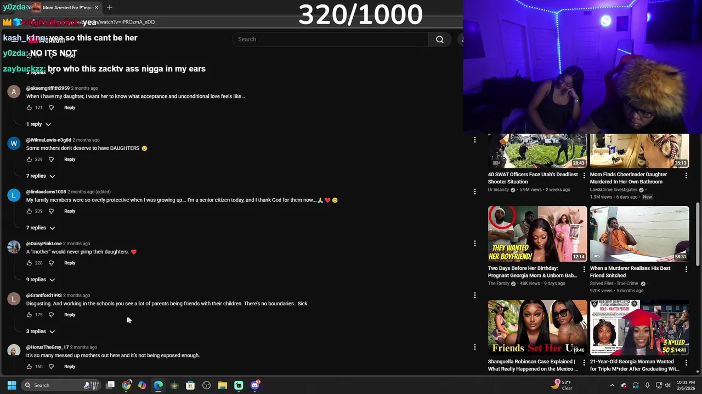Open more options for the 40 SWAT Officers video
This screenshot has width=702, height=394.
[x=584, y=175]
